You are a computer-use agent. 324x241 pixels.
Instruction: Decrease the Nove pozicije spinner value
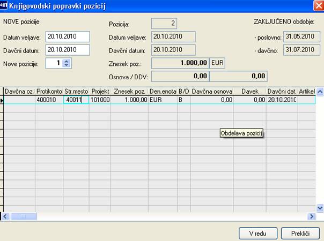point(66,65)
